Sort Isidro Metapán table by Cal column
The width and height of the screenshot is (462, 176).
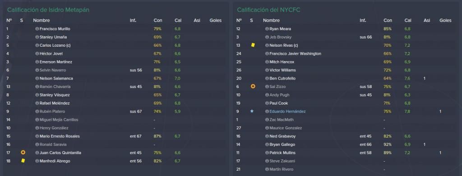click(x=178, y=21)
